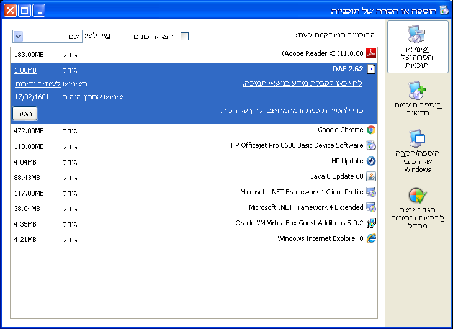Click the 4.35MB size value

point(25,224)
